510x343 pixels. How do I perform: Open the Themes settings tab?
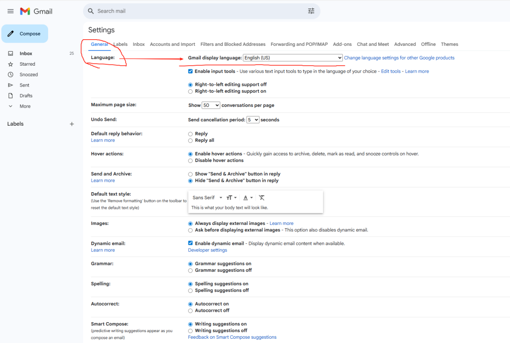449,44
